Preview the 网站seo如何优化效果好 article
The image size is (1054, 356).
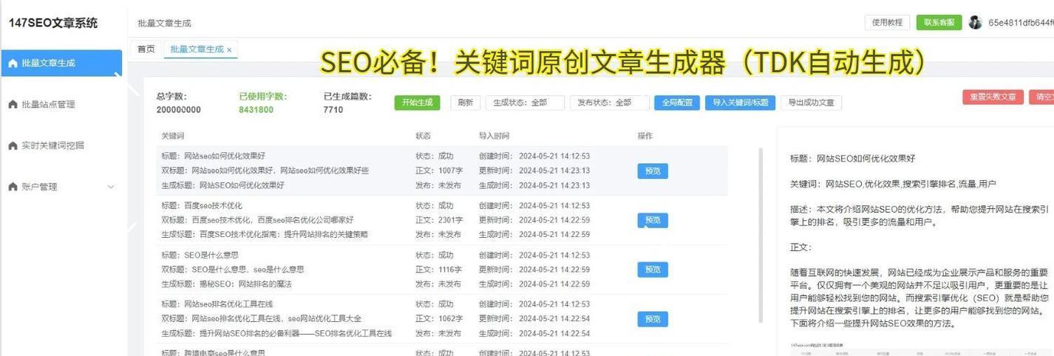point(653,171)
